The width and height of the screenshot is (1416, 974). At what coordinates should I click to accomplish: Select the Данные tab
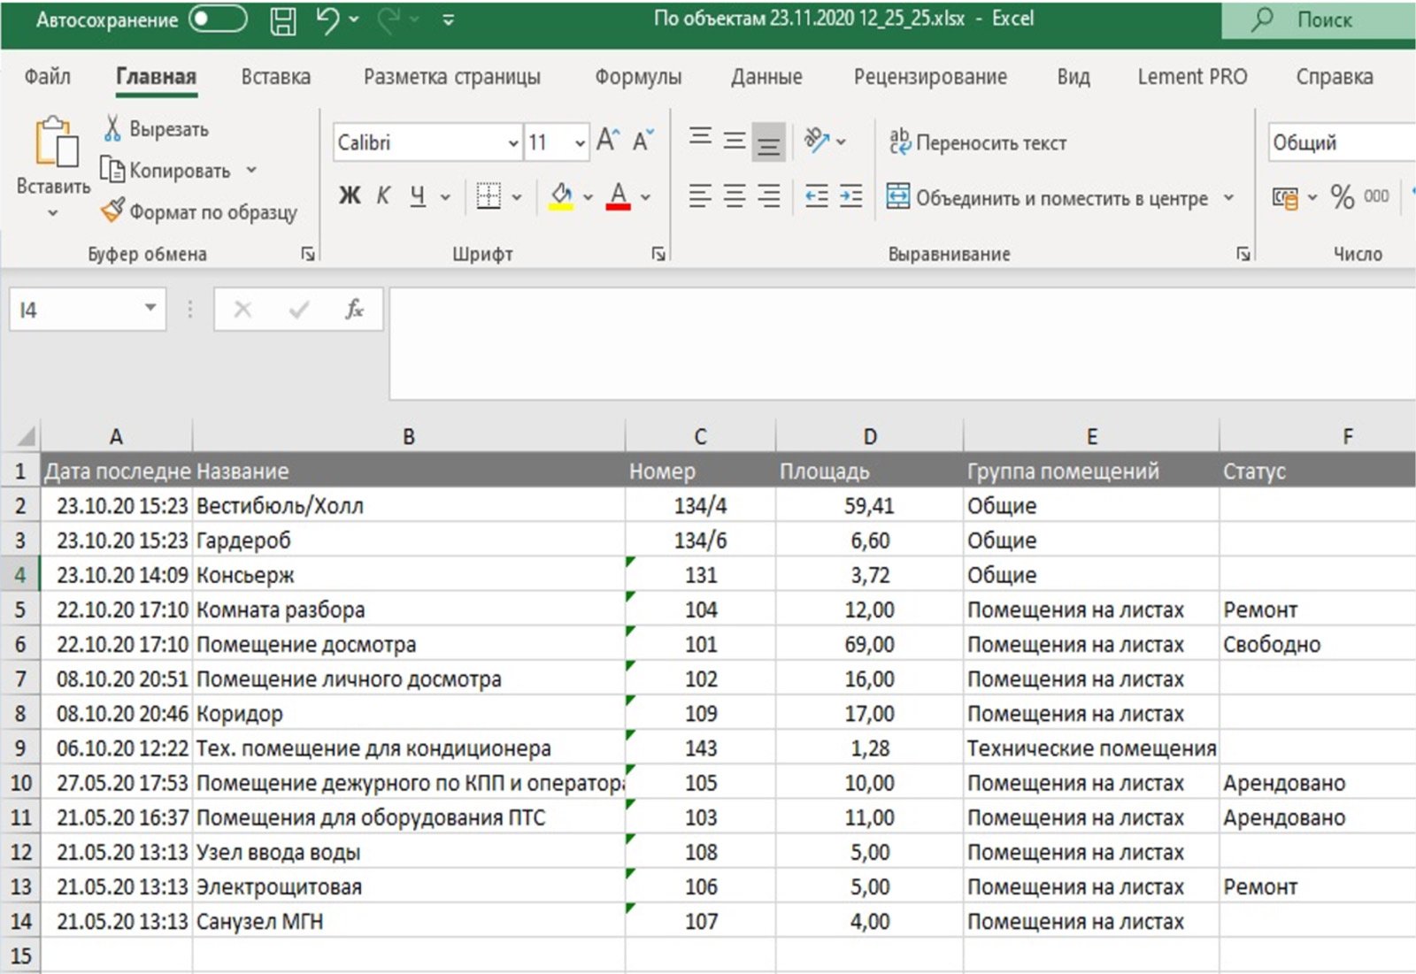766,77
